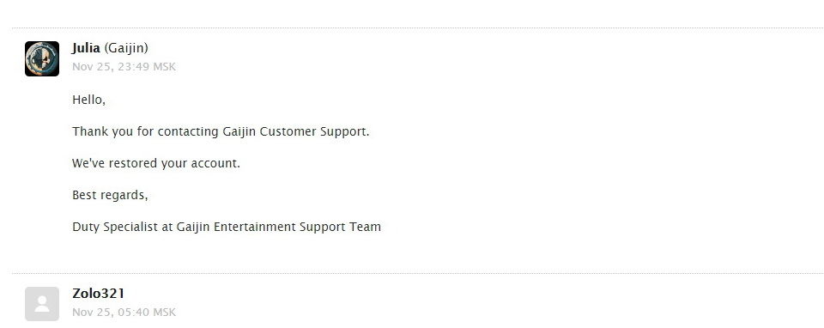Click the skull artwork inside Julia's avatar

click(x=42, y=59)
